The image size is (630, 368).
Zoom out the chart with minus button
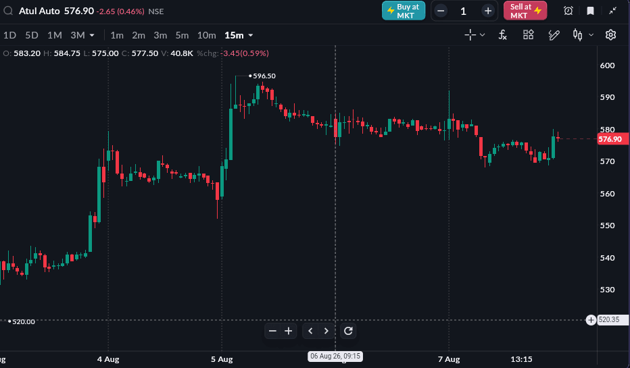pyautogui.click(x=273, y=331)
